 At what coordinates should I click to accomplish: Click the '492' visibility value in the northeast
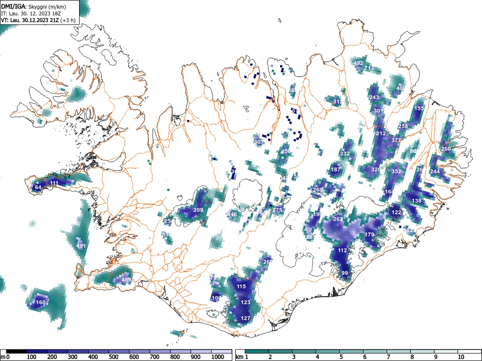(x=359, y=63)
